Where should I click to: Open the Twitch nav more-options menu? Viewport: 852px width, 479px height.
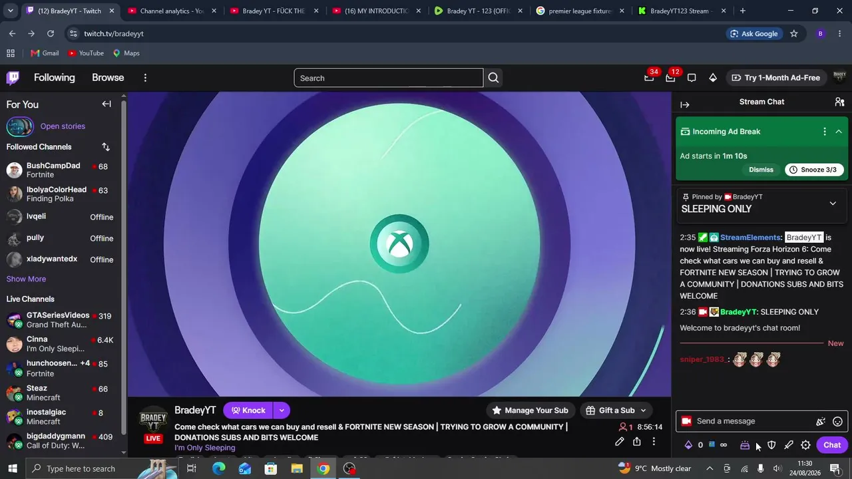145,78
